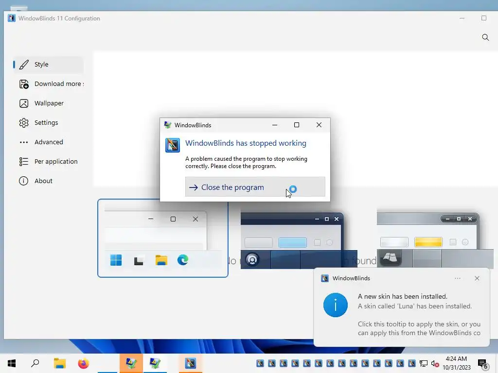The image size is (498, 373).
Task: Maximize the WindowBlinds error dialog
Action: tap(297, 125)
